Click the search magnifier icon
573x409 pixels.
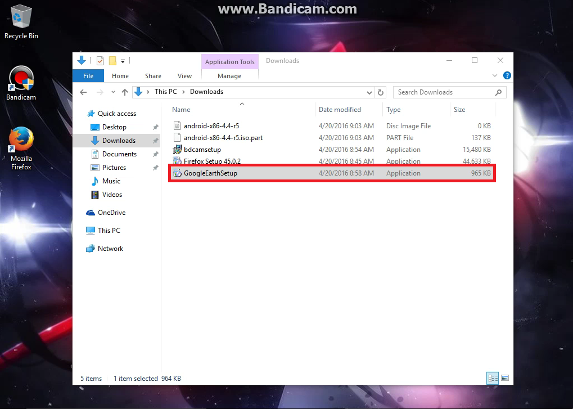498,92
